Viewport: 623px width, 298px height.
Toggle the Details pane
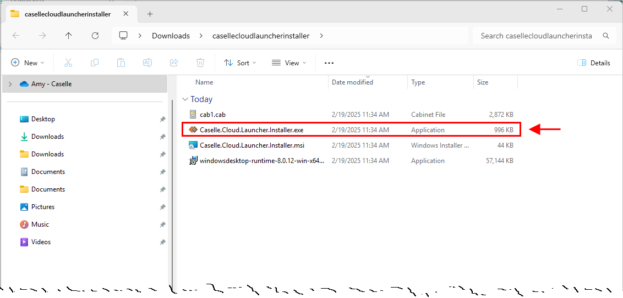click(x=594, y=63)
